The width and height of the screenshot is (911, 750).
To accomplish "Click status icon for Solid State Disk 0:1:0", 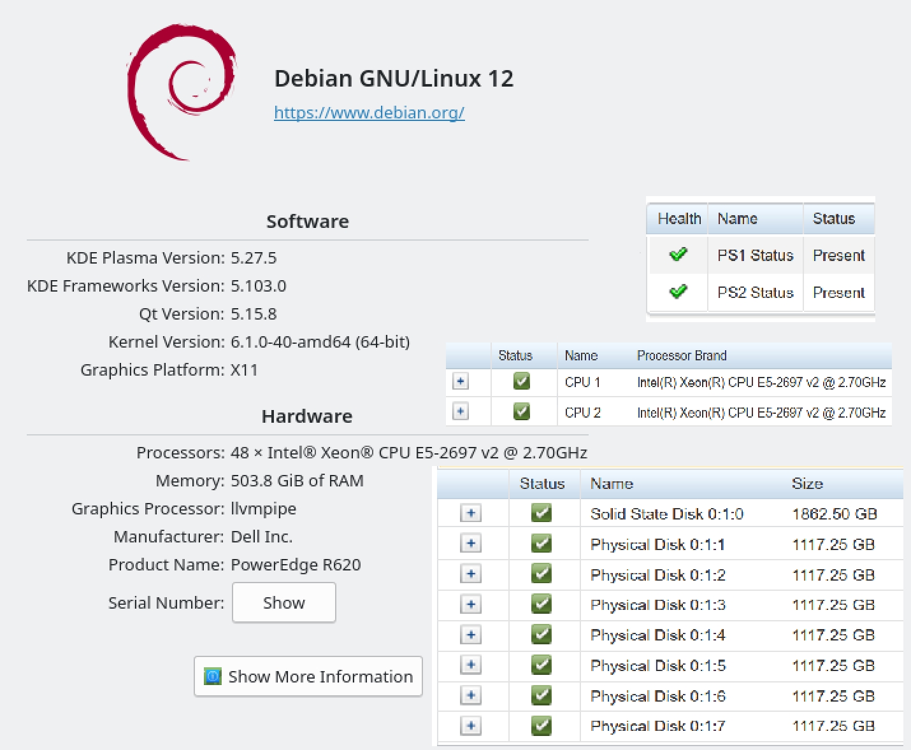I will tap(542, 513).
